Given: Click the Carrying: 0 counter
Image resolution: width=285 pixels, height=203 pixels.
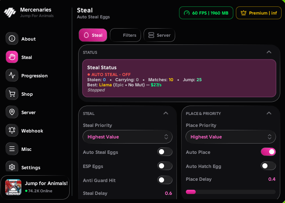Looking at the screenshot, I should 127,79.
